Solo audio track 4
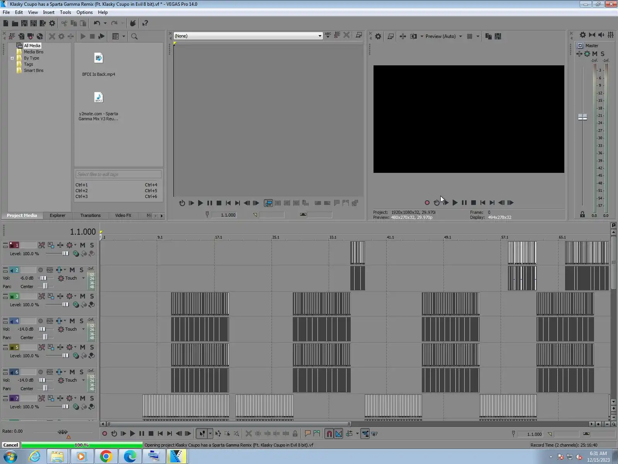The height and width of the screenshot is (464, 618). pos(81,321)
